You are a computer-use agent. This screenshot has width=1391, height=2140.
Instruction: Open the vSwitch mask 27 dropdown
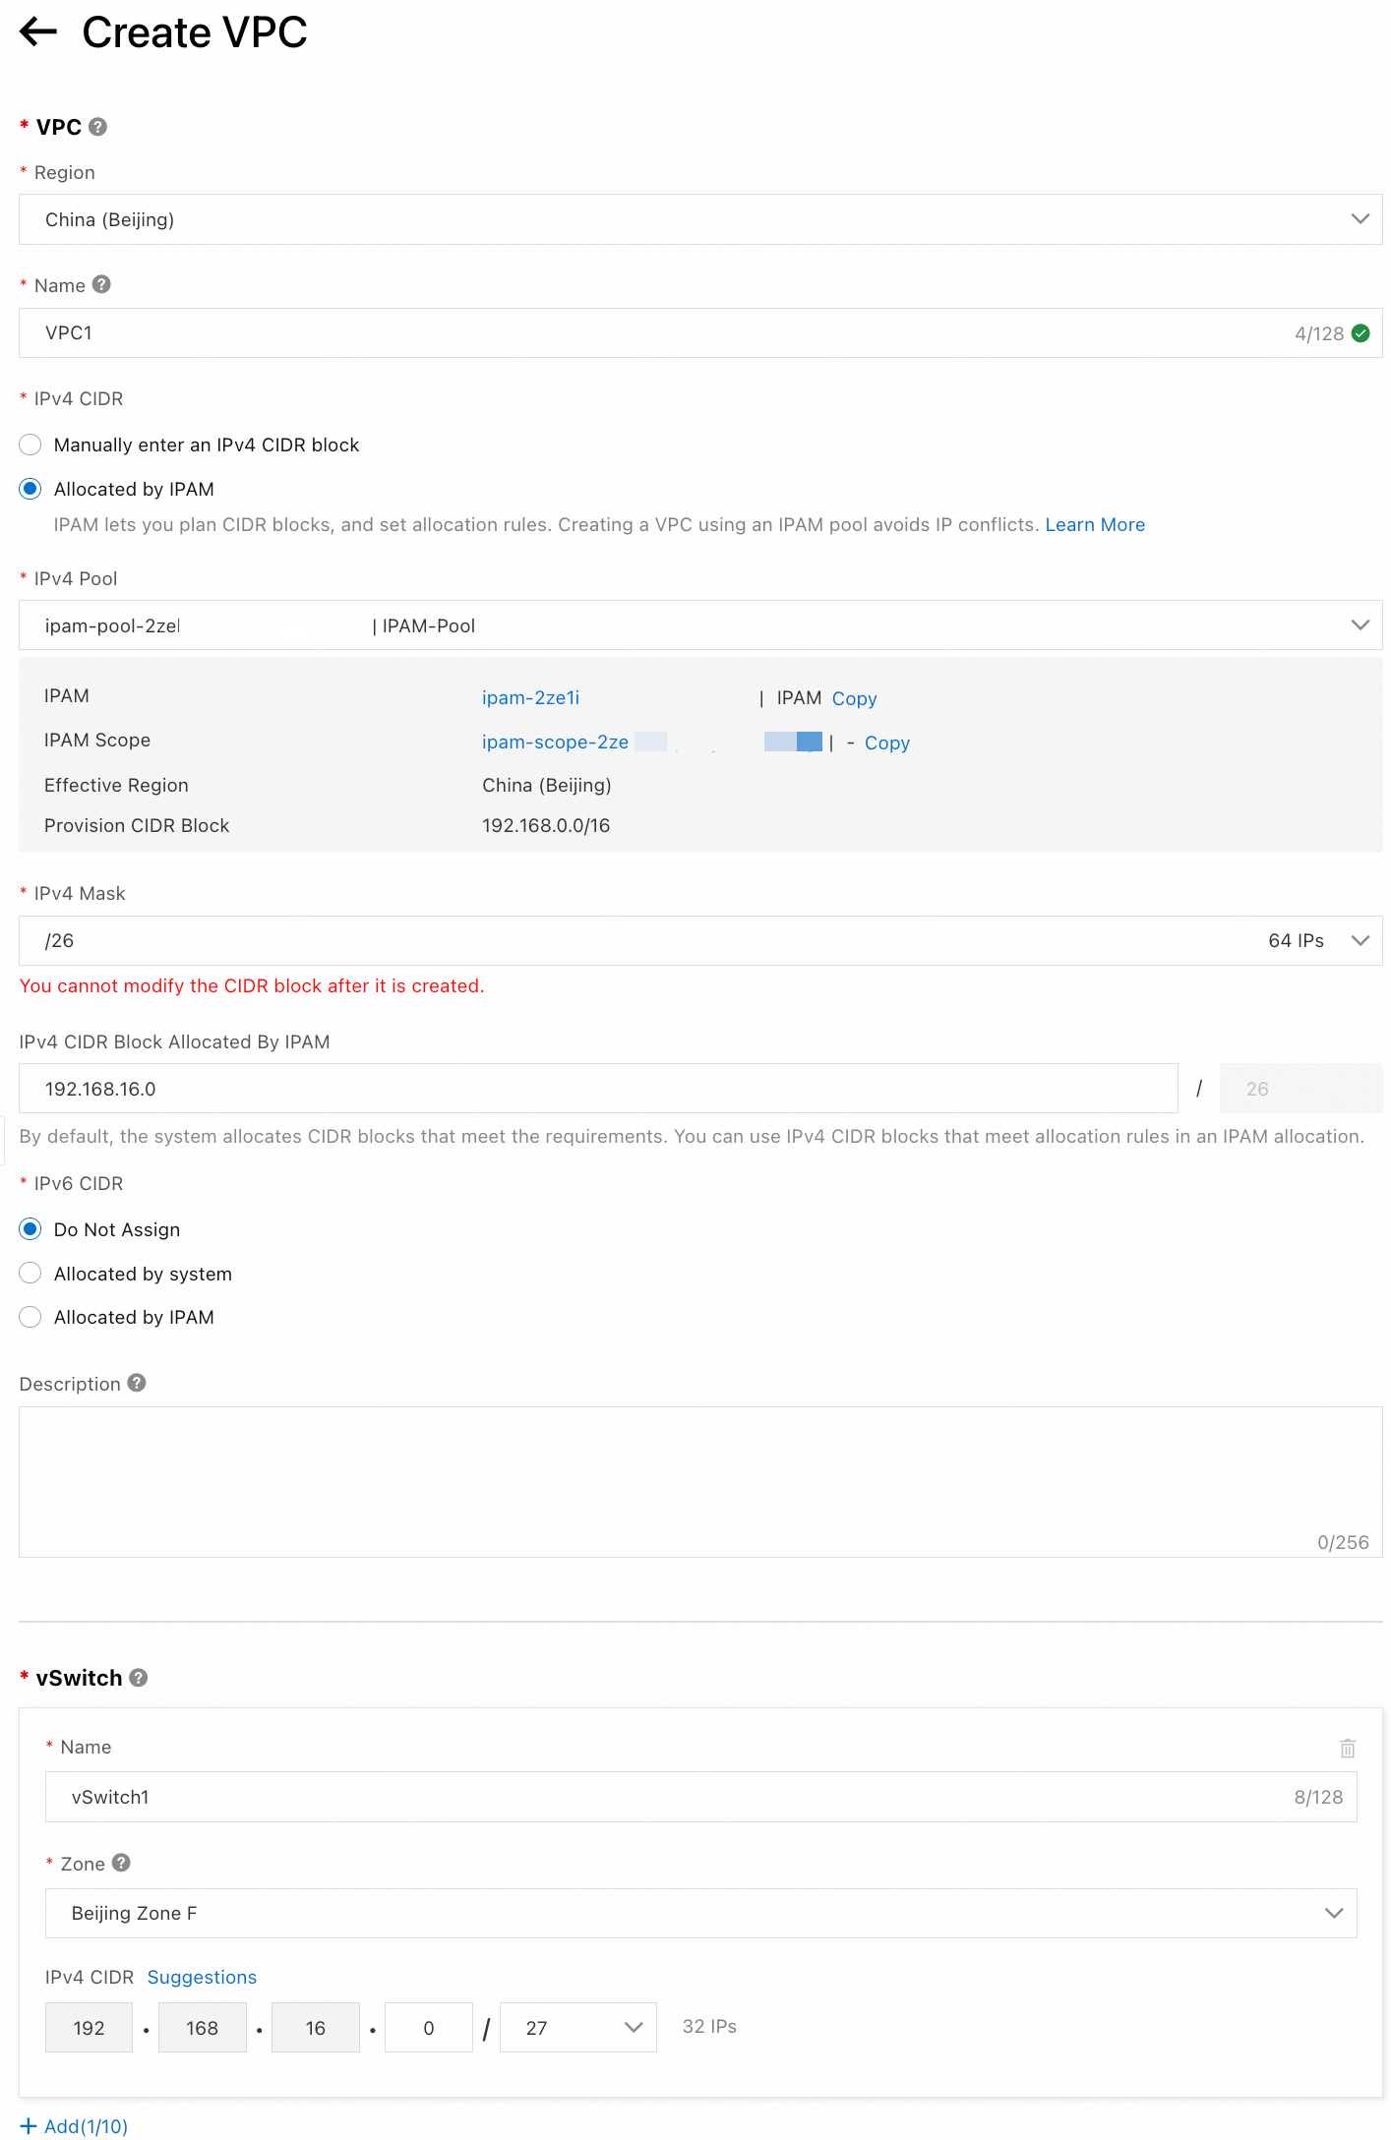click(x=577, y=2028)
